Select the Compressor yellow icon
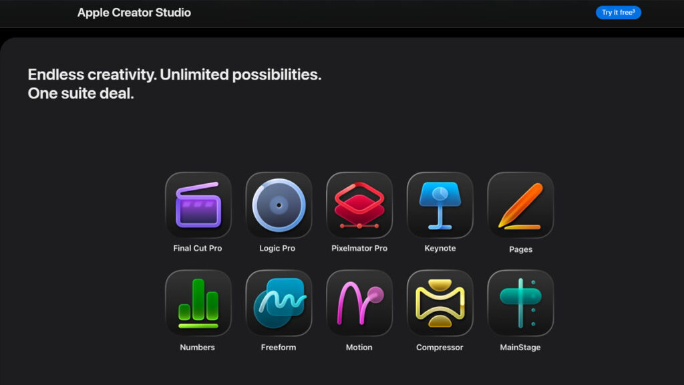This screenshot has width=684, height=385. pyautogui.click(x=440, y=302)
